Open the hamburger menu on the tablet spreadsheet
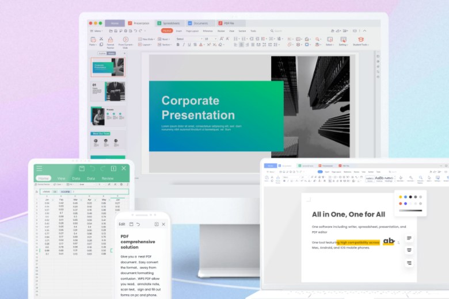The height and width of the screenshot is (299, 449). pos(39,168)
